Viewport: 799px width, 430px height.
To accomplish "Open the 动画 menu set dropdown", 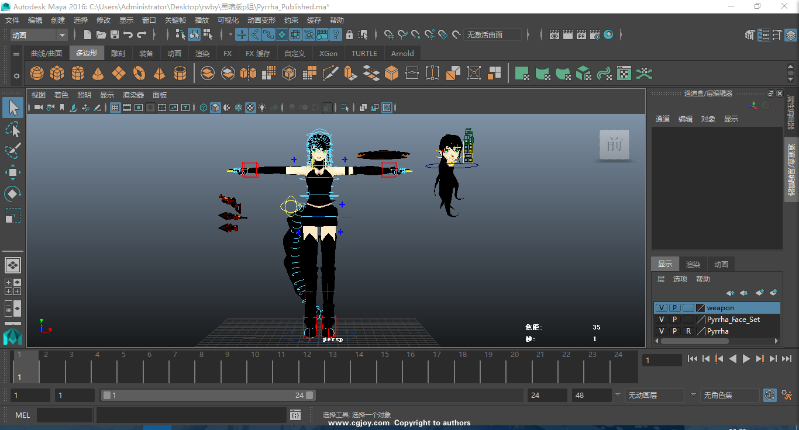I will pyautogui.click(x=62, y=35).
